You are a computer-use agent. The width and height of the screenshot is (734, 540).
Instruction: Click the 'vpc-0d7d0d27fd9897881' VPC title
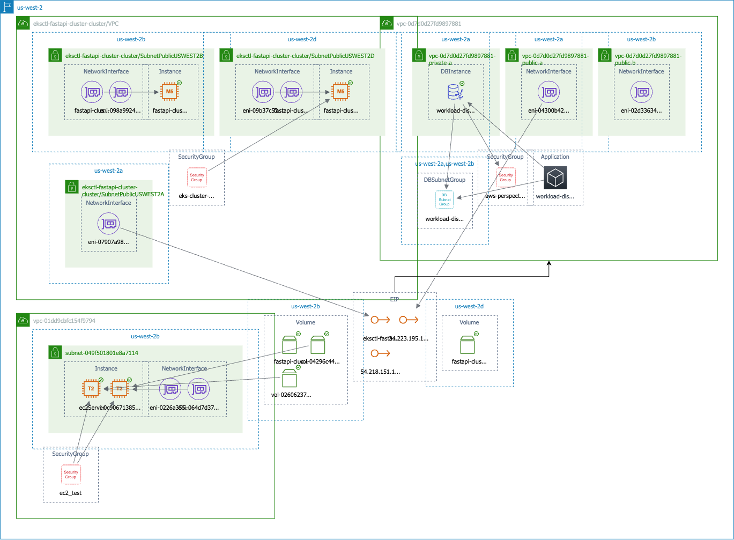(x=429, y=24)
